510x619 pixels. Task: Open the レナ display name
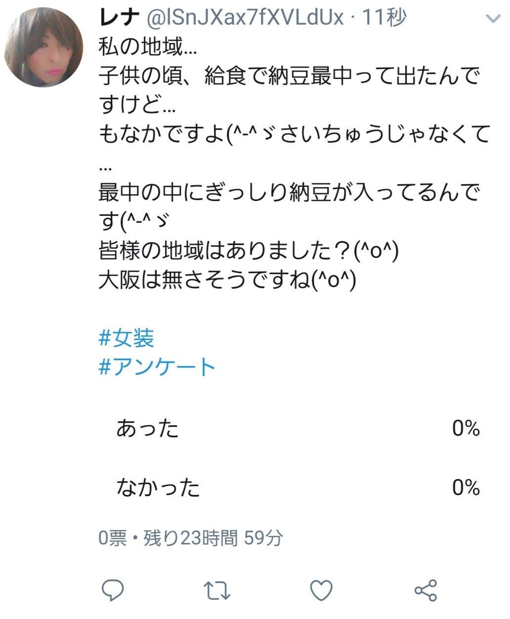[x=119, y=17]
